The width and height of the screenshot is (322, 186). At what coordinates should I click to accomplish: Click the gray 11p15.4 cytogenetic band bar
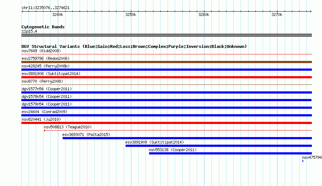(166, 35)
